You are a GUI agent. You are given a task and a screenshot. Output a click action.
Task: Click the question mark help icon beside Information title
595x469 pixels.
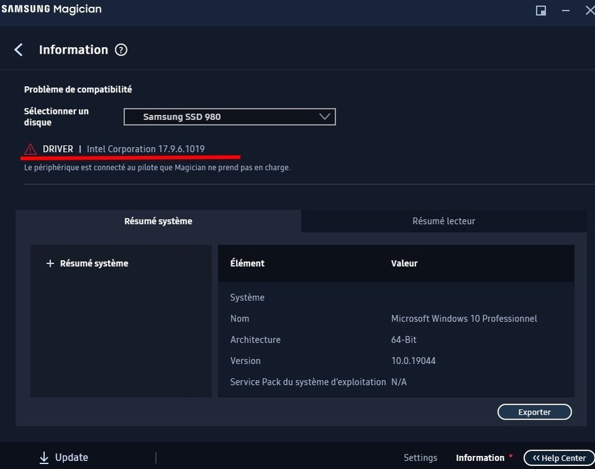coord(121,50)
